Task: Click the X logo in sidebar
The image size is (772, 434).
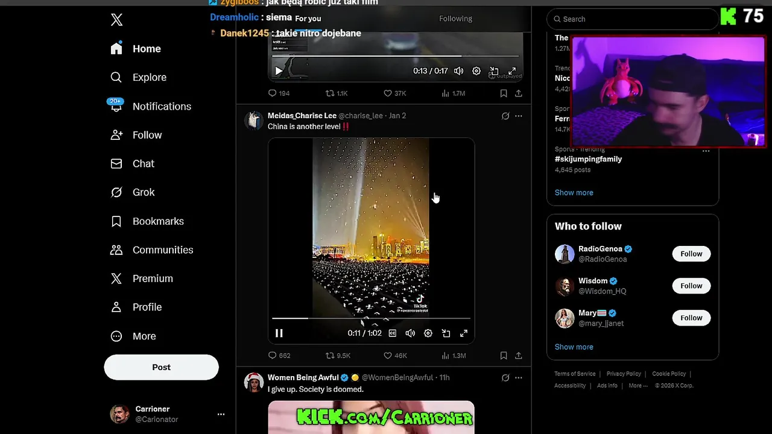Action: coord(116,19)
